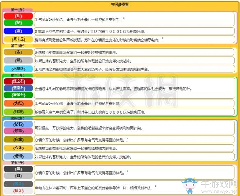Image resolution: width=240 pixels, height=196 pixels.
Task: Open the 珍珠 version link
Action: (18, 131)
